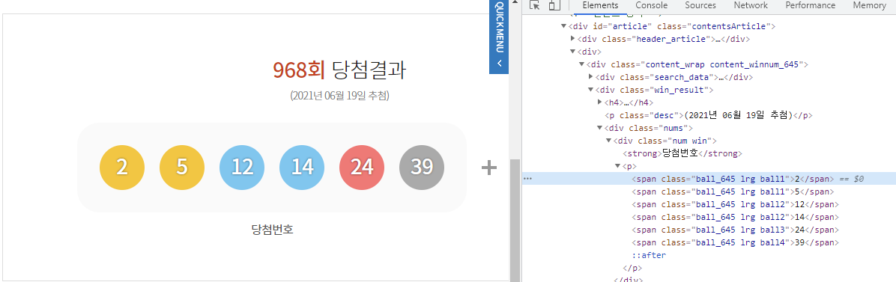
Task: Click the plus sign beside winning numbers
Action: (488, 168)
